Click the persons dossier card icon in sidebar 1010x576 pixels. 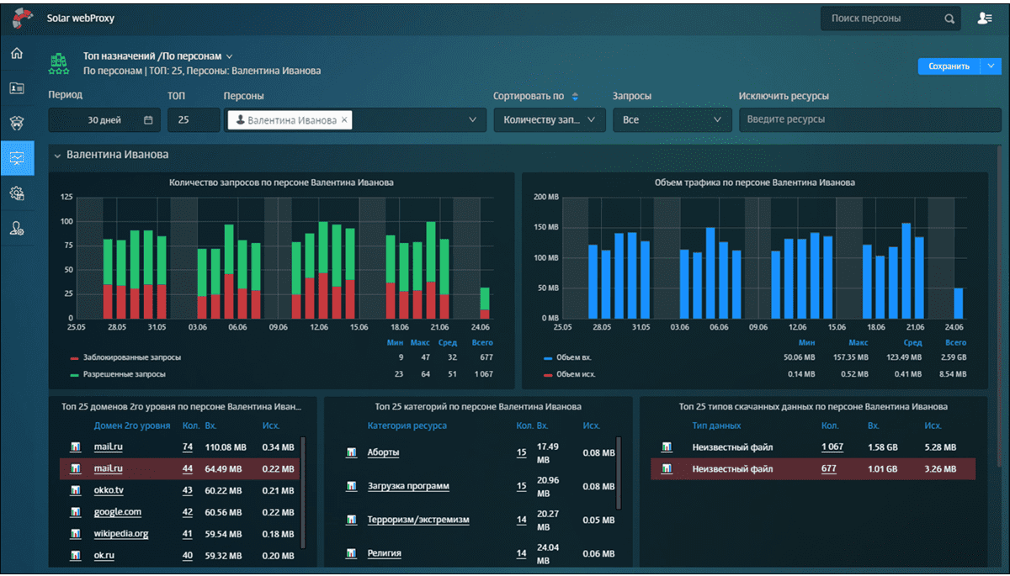click(16, 87)
